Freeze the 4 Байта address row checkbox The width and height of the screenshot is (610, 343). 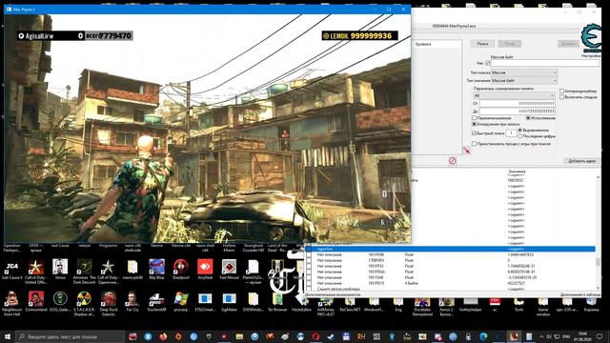[309, 283]
